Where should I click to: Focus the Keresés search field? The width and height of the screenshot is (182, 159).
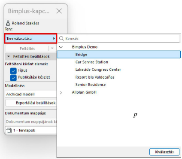coord(119,39)
